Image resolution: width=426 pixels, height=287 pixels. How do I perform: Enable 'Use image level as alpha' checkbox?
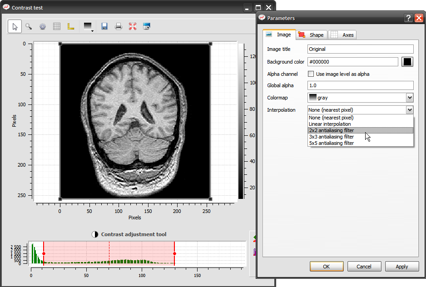click(x=311, y=74)
